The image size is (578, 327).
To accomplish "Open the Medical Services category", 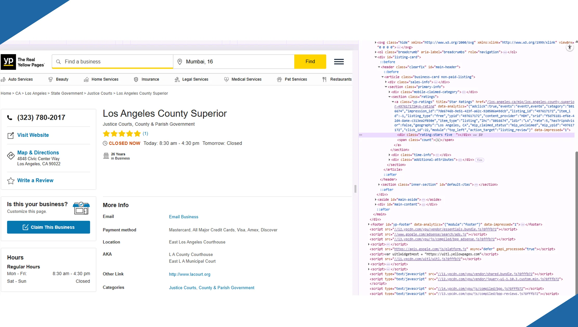I will pos(246,79).
